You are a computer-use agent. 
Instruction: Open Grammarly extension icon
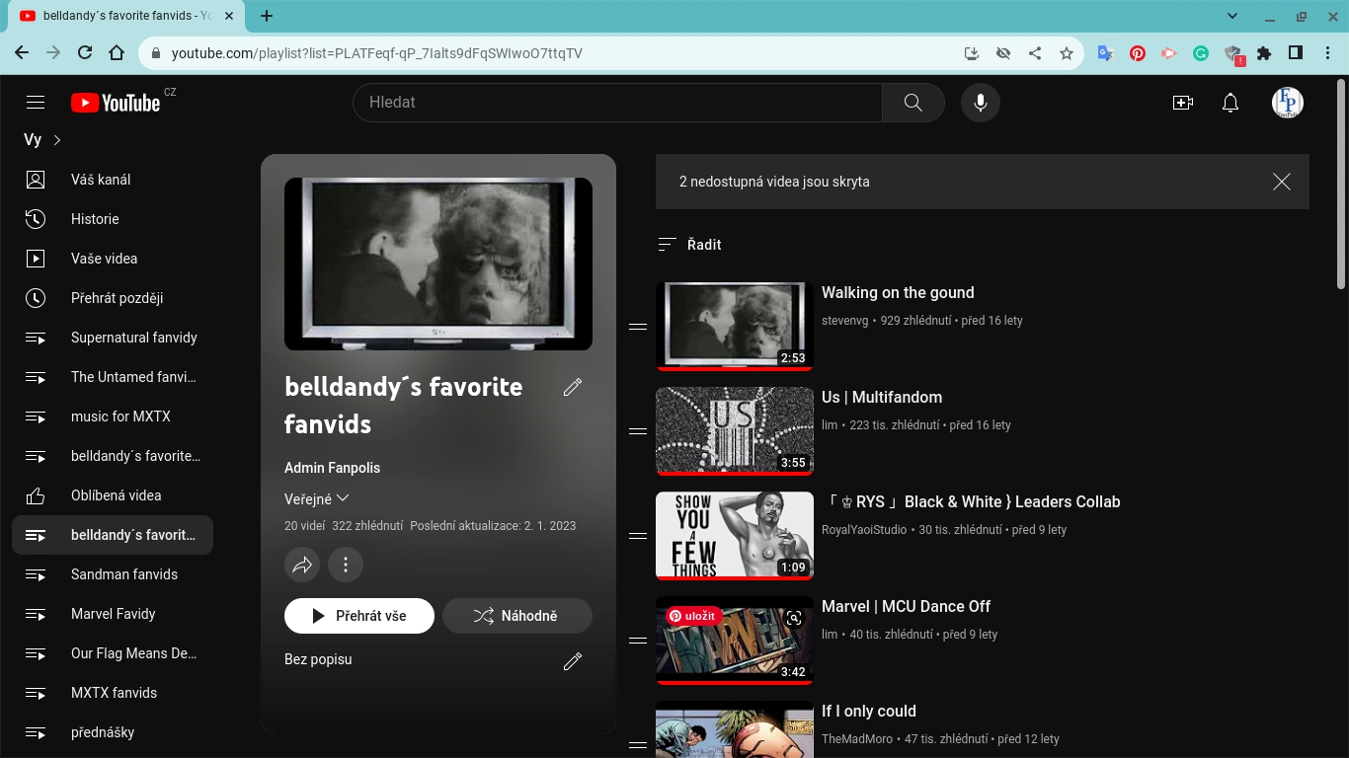coord(1201,53)
